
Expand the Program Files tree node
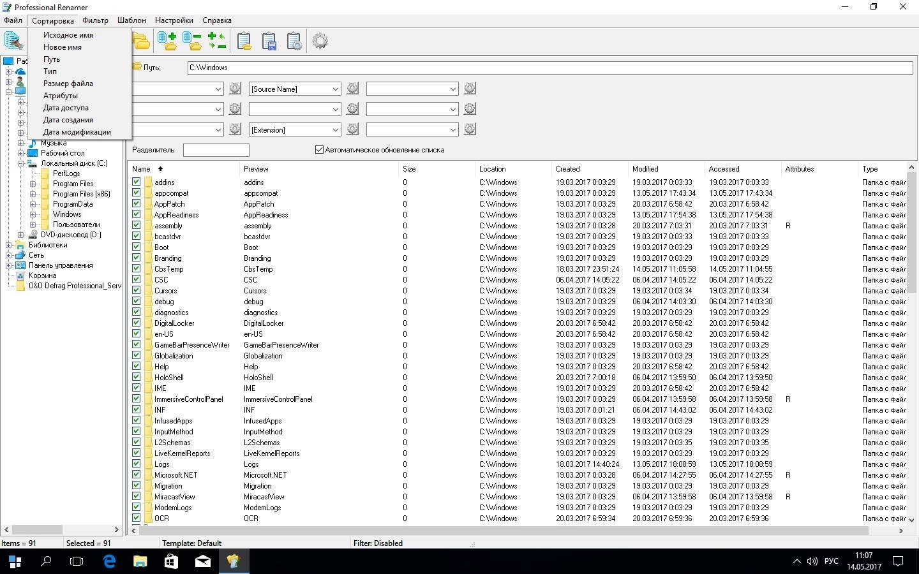pyautogui.click(x=33, y=184)
